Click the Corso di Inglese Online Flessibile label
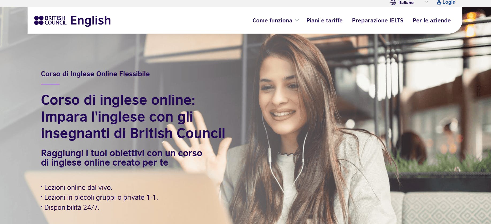This screenshot has width=491, height=224. click(95, 74)
